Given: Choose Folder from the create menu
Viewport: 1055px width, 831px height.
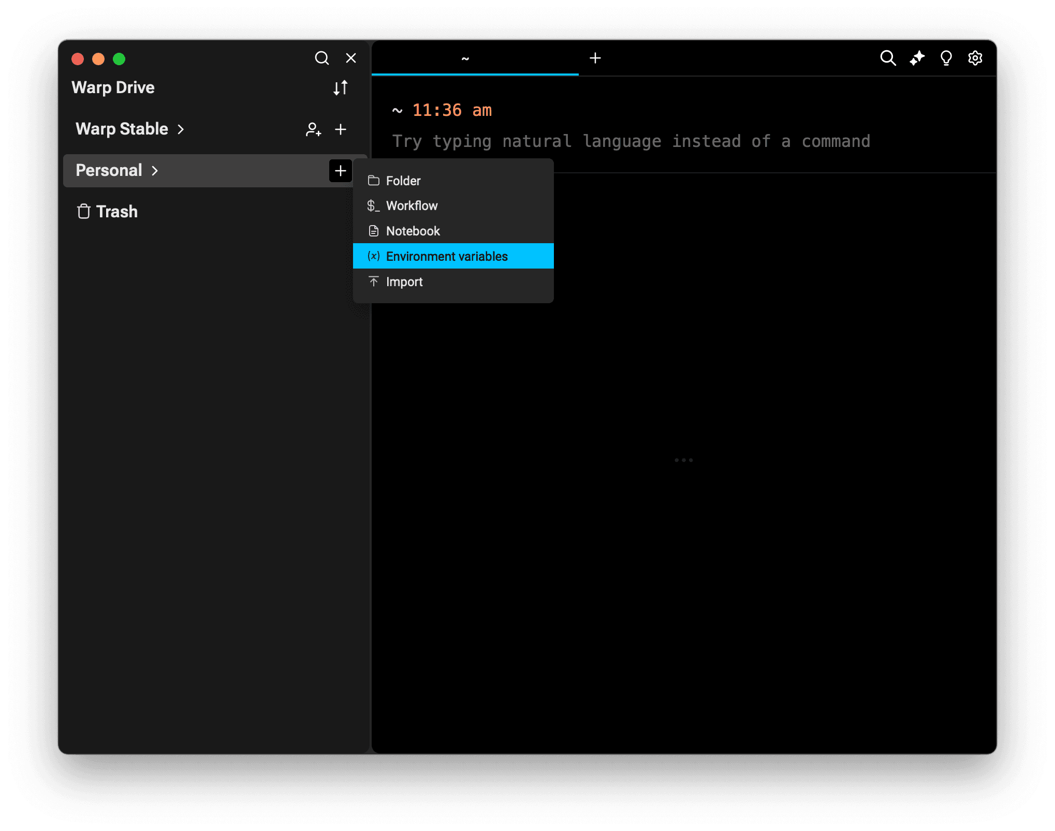Looking at the screenshot, I should 403,181.
